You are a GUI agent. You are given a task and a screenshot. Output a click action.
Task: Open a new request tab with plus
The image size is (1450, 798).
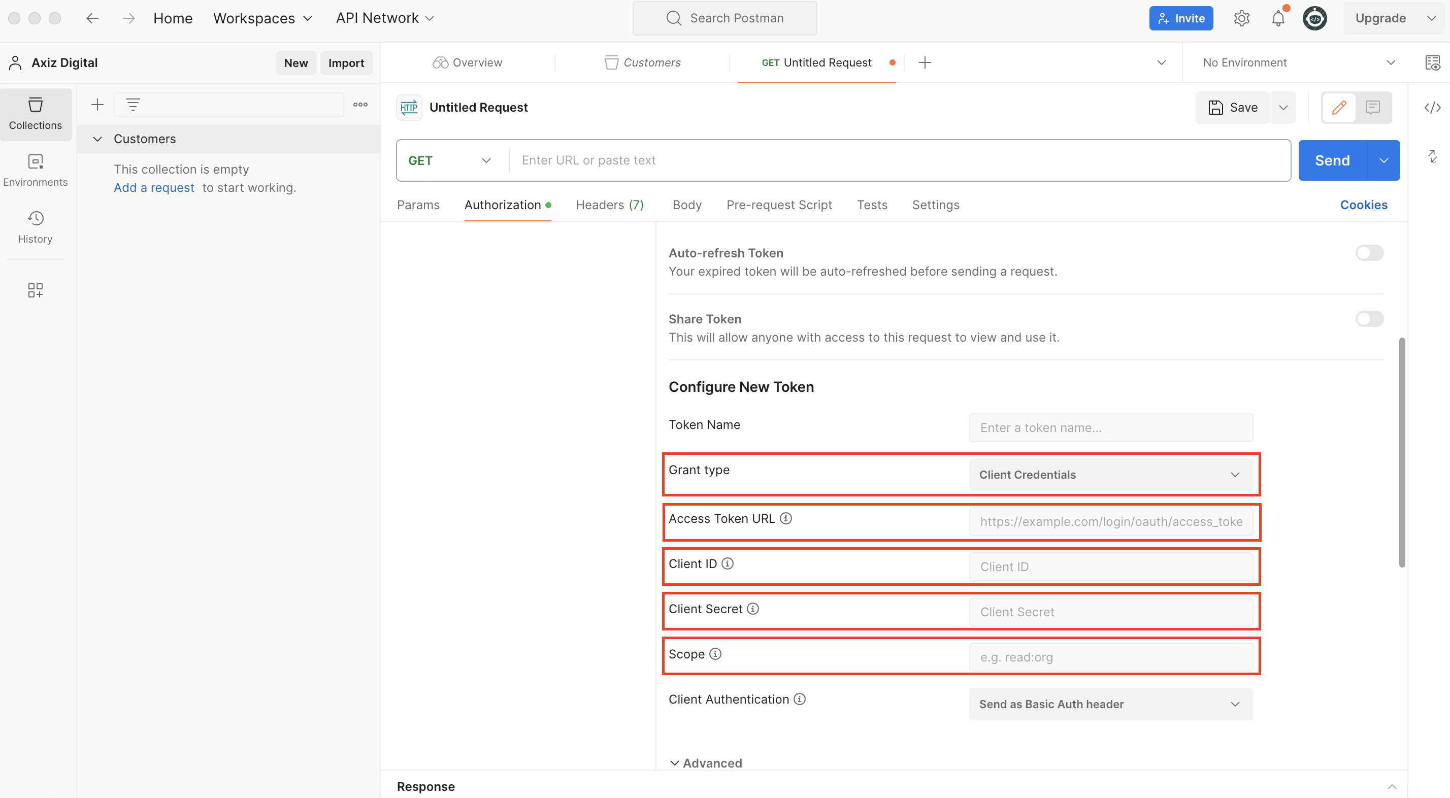point(924,62)
